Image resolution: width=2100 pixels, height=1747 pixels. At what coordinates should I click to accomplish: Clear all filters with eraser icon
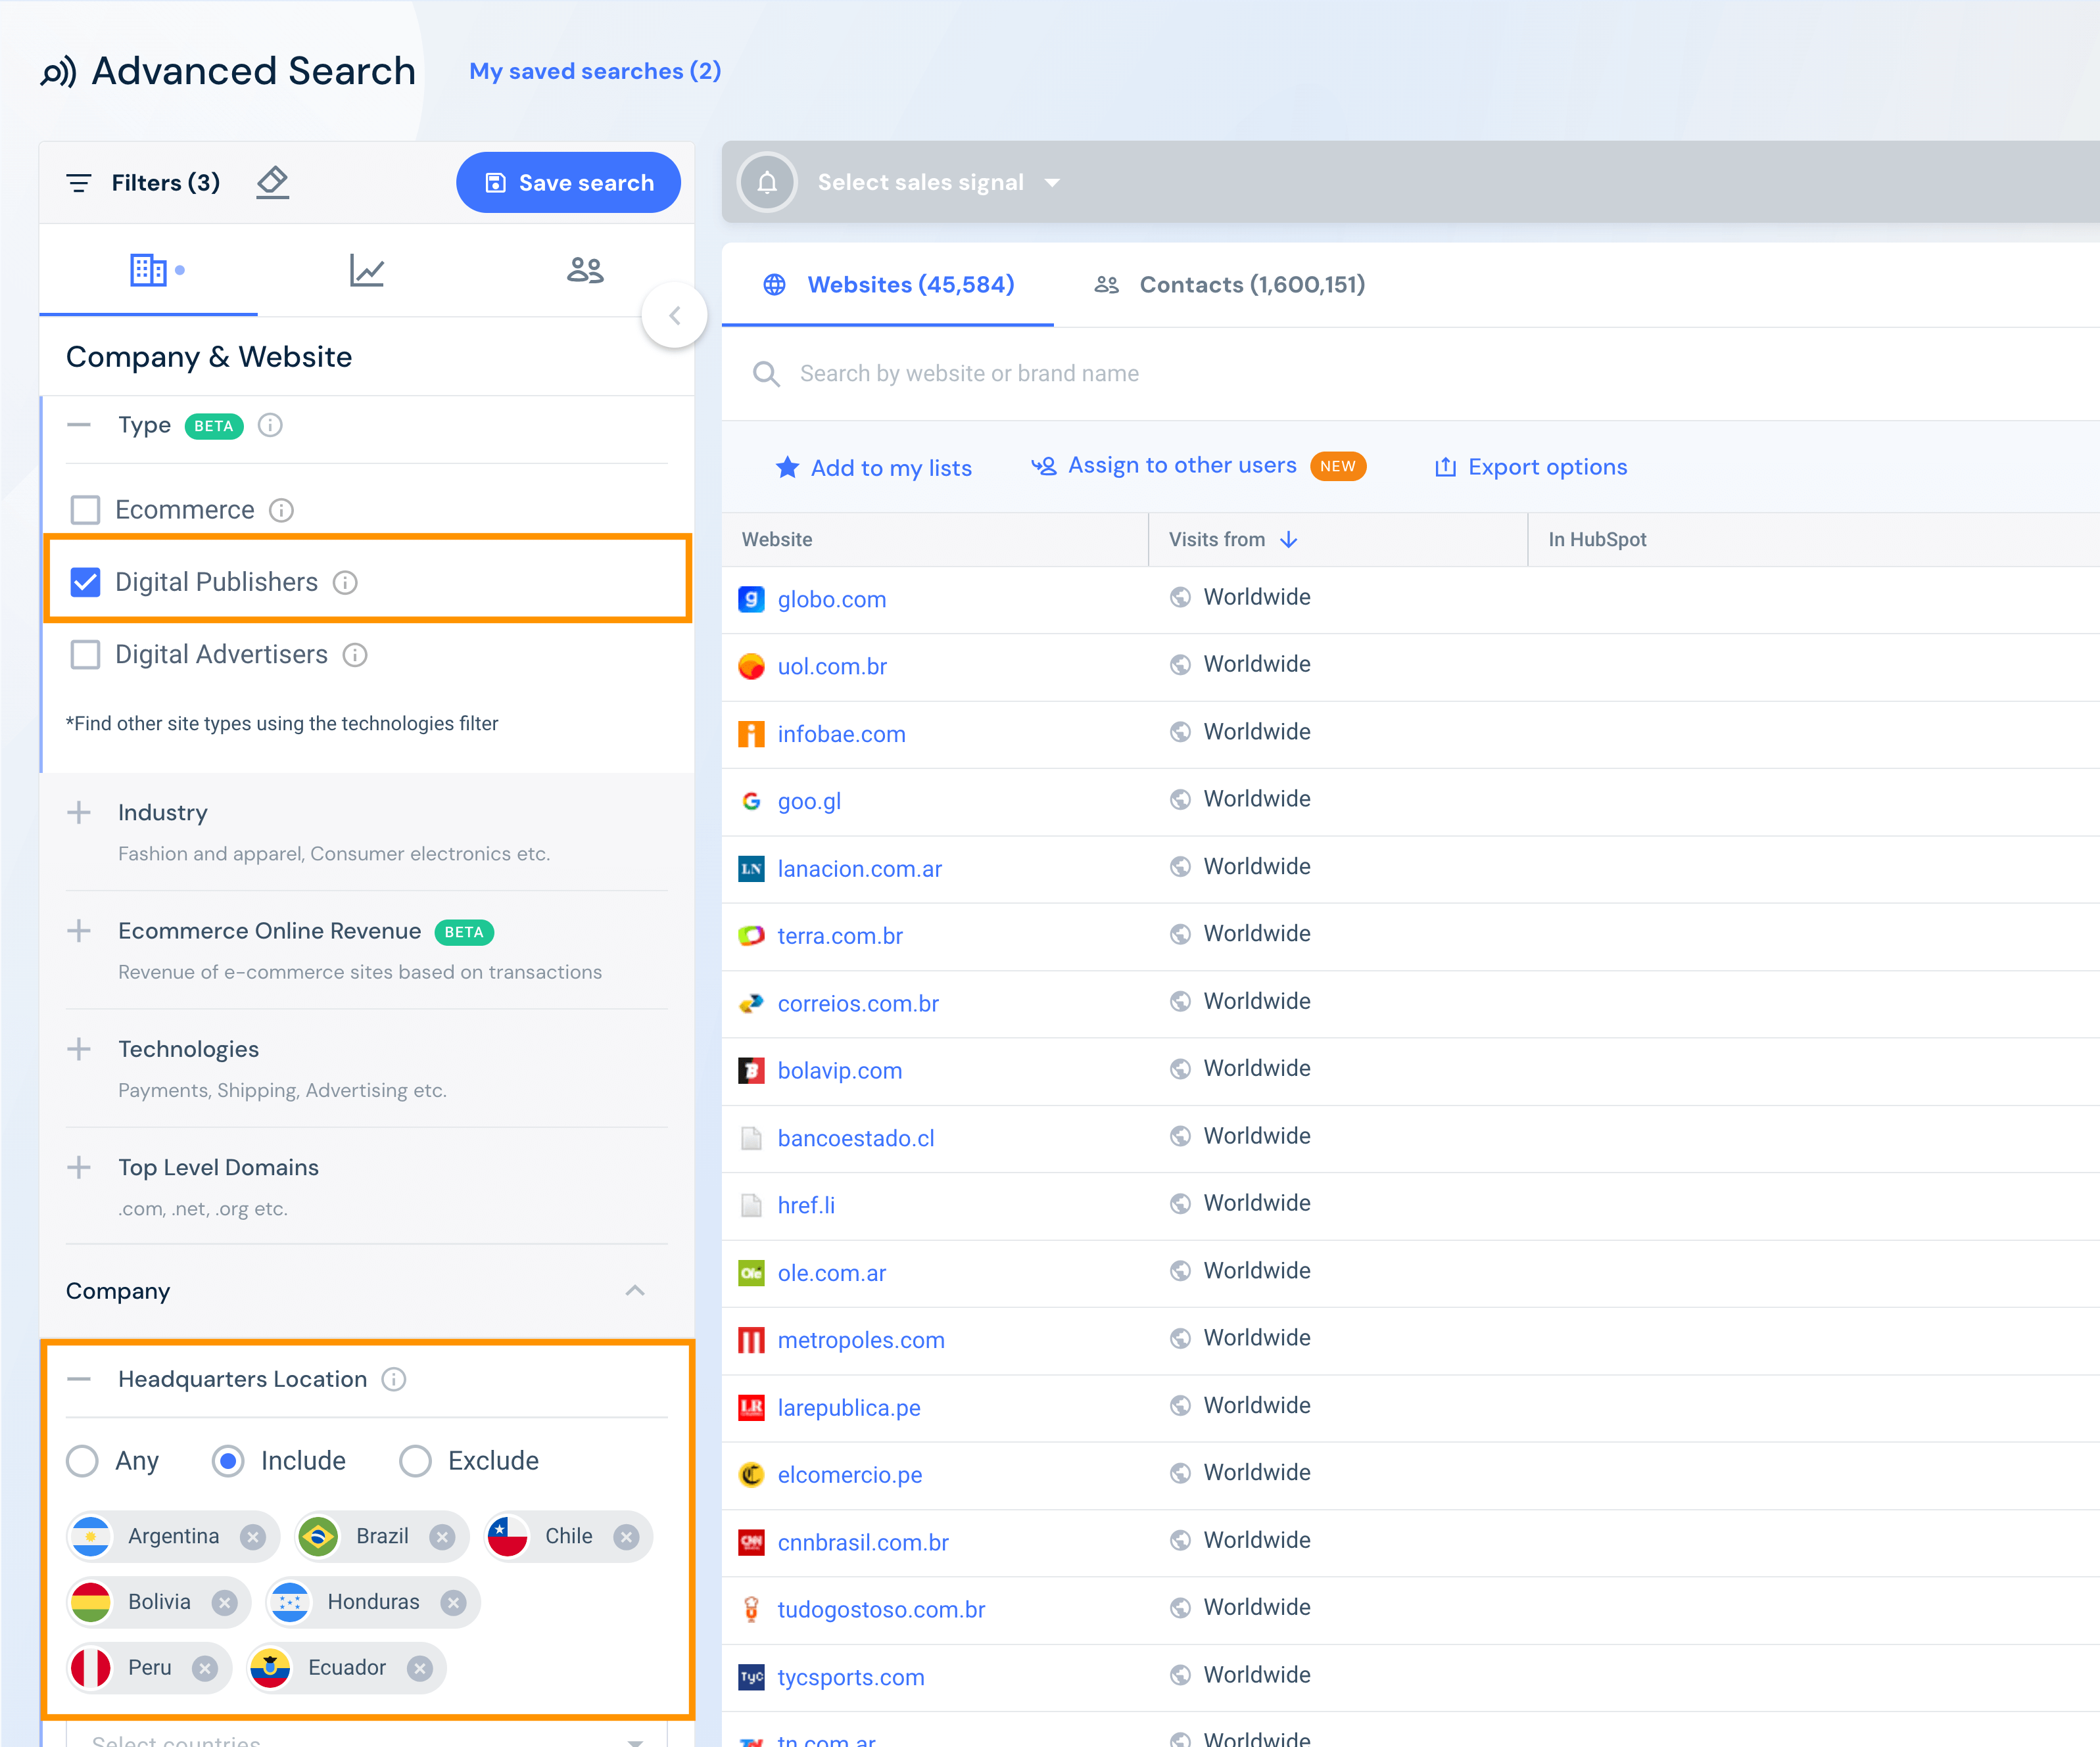tap(272, 182)
